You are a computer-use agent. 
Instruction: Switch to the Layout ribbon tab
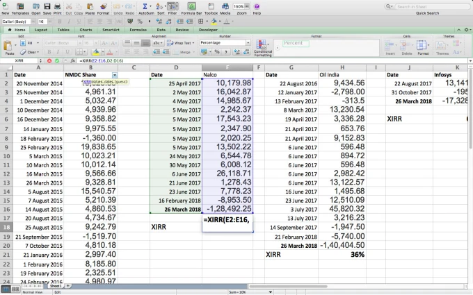(x=41, y=30)
